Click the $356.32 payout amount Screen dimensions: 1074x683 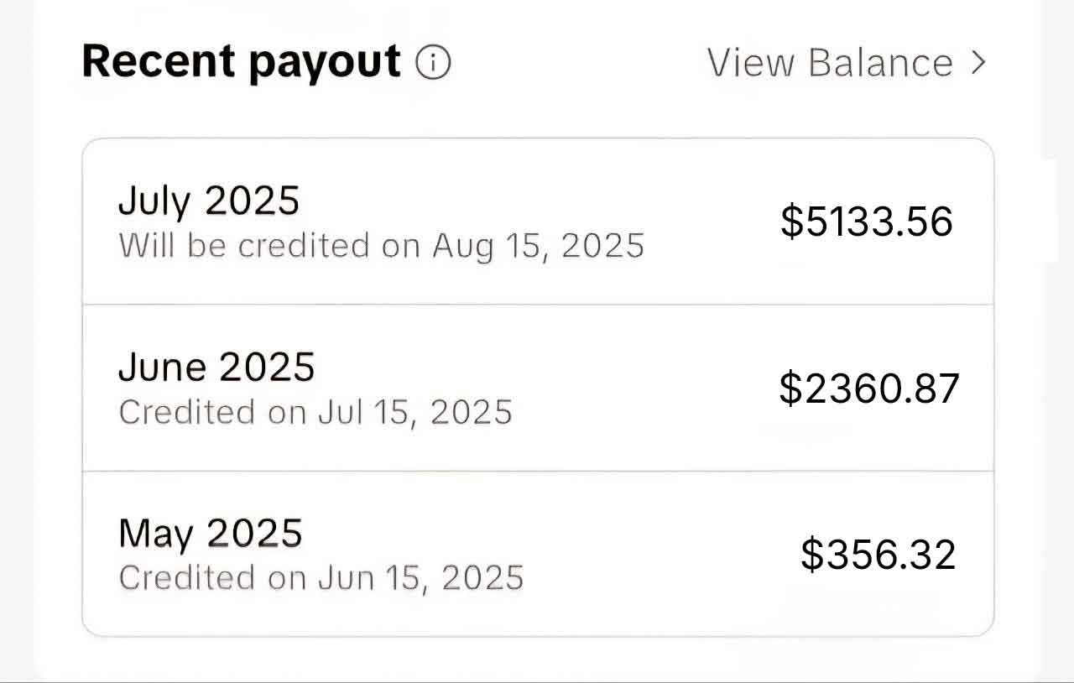pyautogui.click(x=878, y=555)
